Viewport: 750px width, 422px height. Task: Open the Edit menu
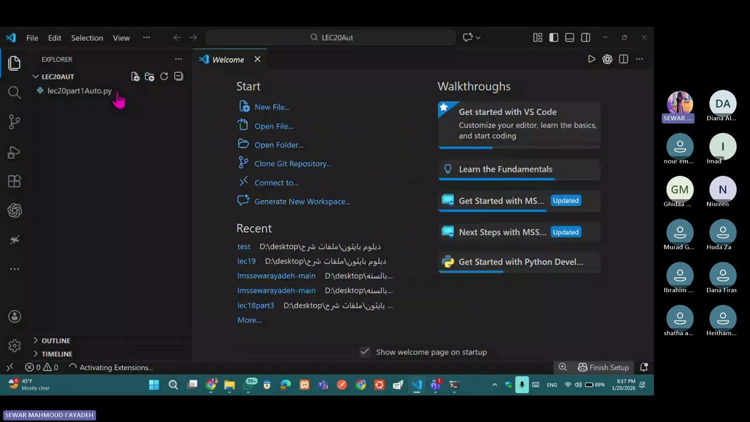(x=54, y=38)
